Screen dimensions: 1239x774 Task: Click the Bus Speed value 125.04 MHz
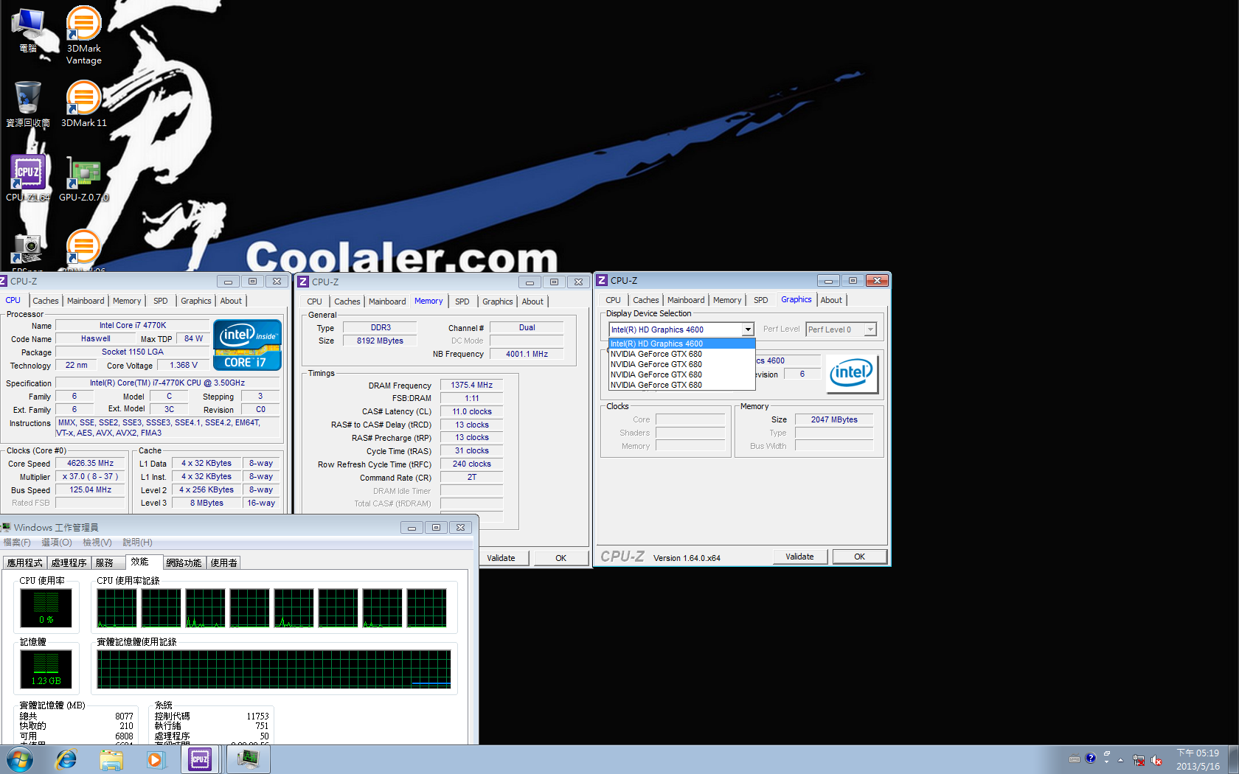[91, 489]
